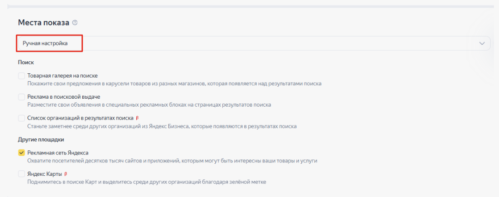Click the beta icon after Список организаций

137,118
